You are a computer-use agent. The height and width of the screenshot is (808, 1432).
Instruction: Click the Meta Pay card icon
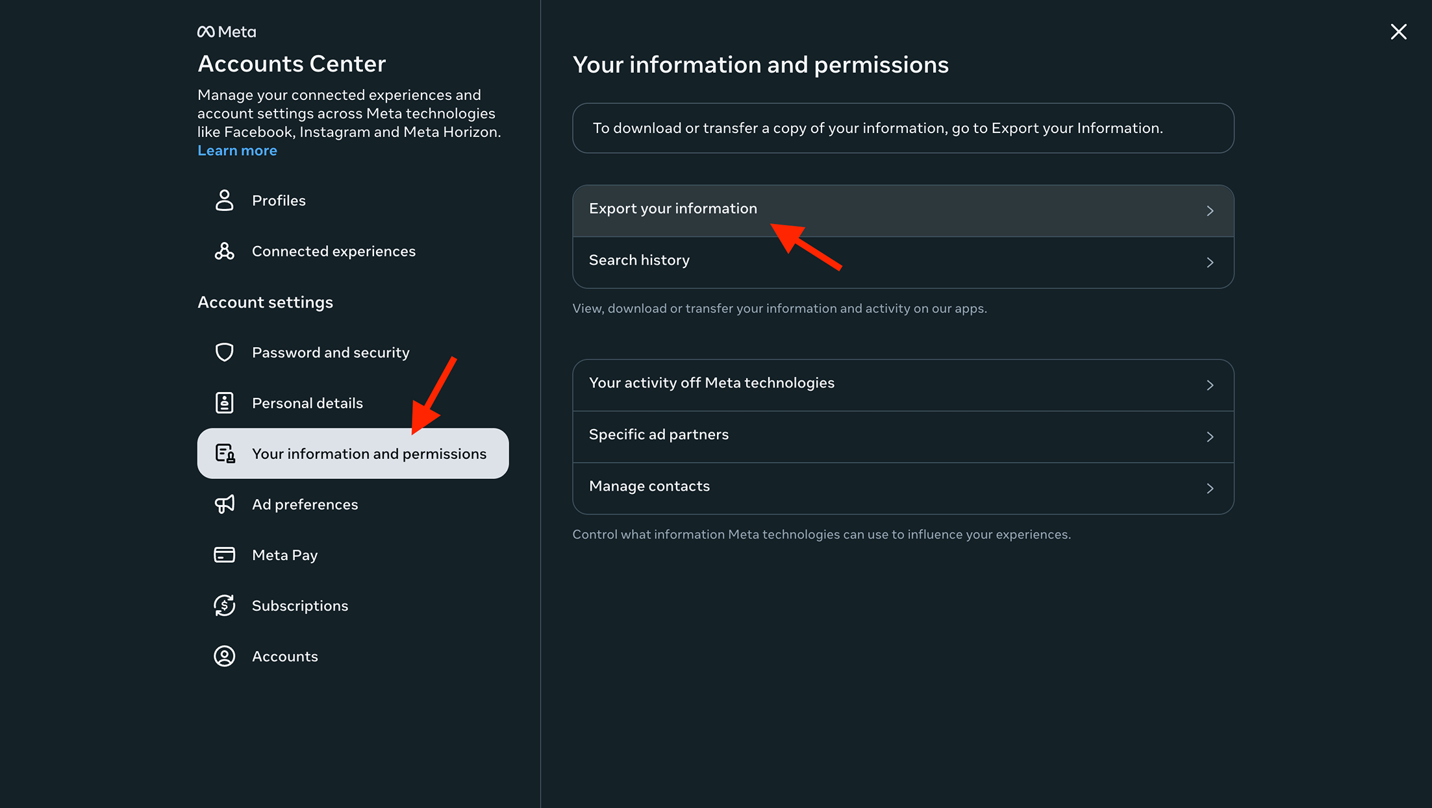[224, 555]
